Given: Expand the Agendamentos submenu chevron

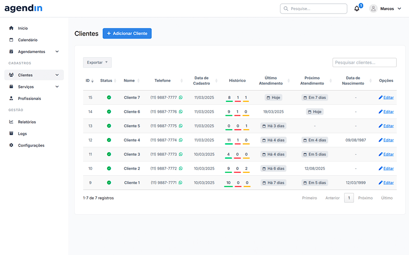Looking at the screenshot, I should [57, 52].
